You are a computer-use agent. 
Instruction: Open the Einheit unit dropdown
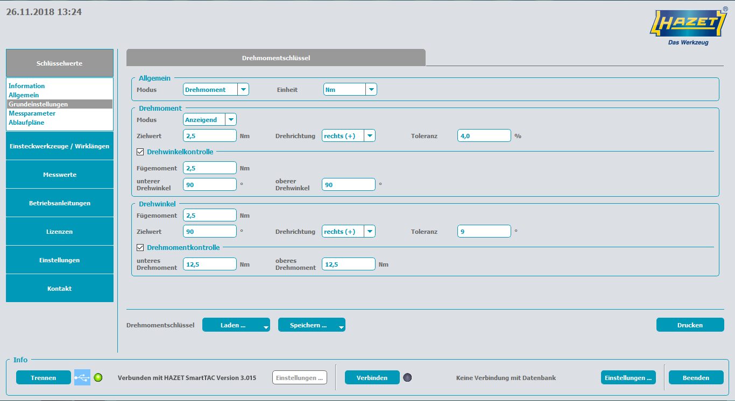point(350,90)
